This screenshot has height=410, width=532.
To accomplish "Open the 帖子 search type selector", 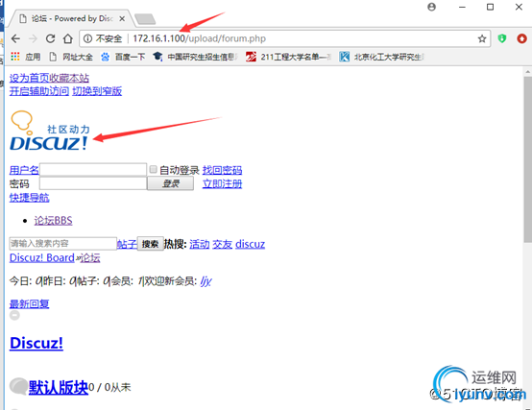I will coord(127,244).
